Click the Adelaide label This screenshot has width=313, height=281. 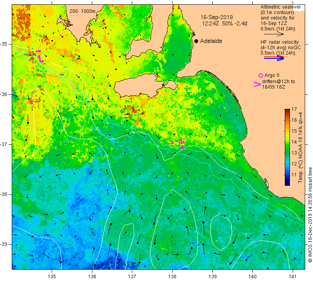pos(211,41)
